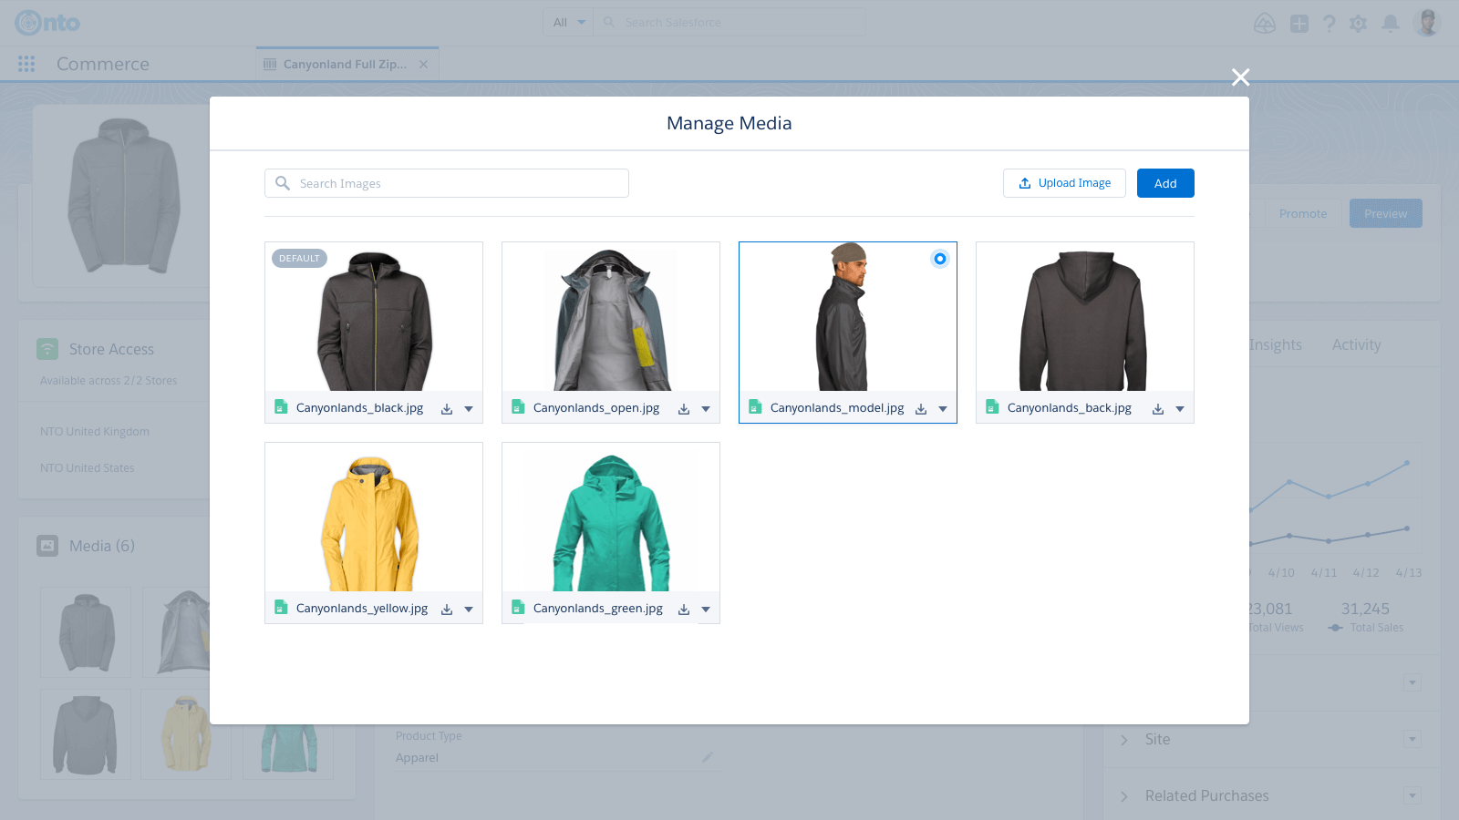Open the All search scope dropdown
The width and height of the screenshot is (1459, 820).
pyautogui.click(x=568, y=23)
